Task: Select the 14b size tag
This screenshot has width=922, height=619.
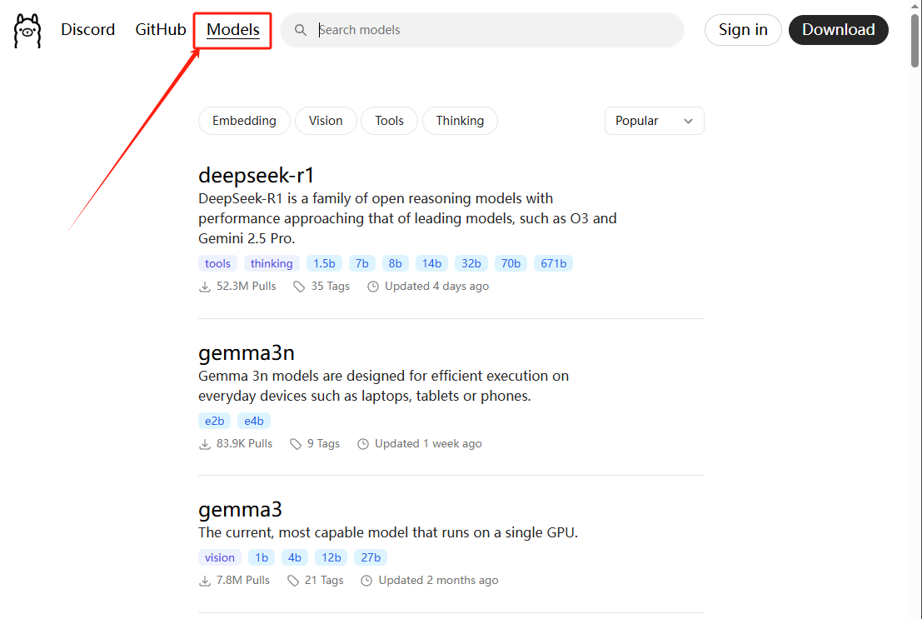Action: coord(431,263)
